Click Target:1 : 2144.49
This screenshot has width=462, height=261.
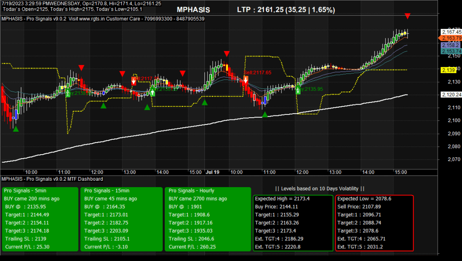click(27, 215)
